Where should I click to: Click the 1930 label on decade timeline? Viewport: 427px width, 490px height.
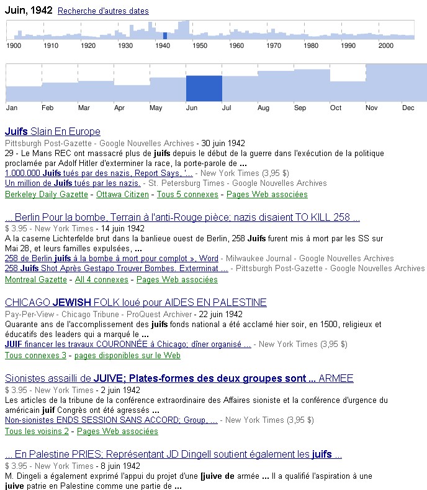(125, 45)
